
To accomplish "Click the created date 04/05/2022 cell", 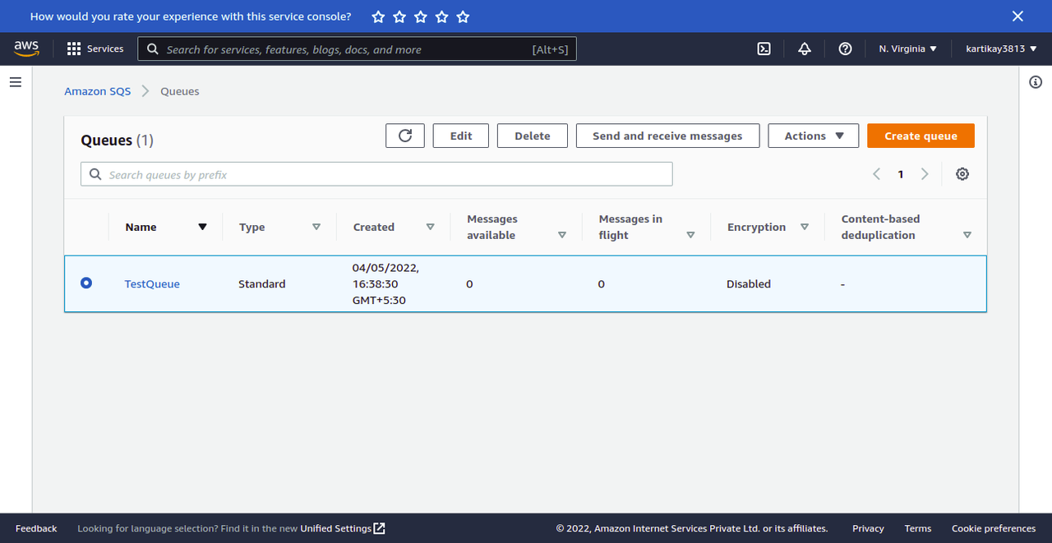I will click(x=385, y=284).
